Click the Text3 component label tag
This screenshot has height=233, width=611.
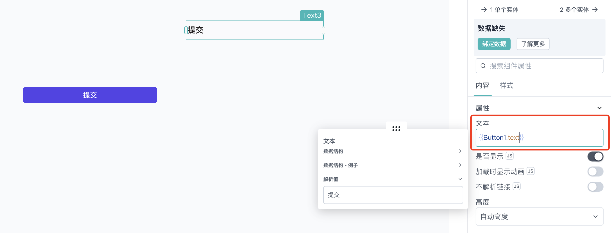pos(312,15)
